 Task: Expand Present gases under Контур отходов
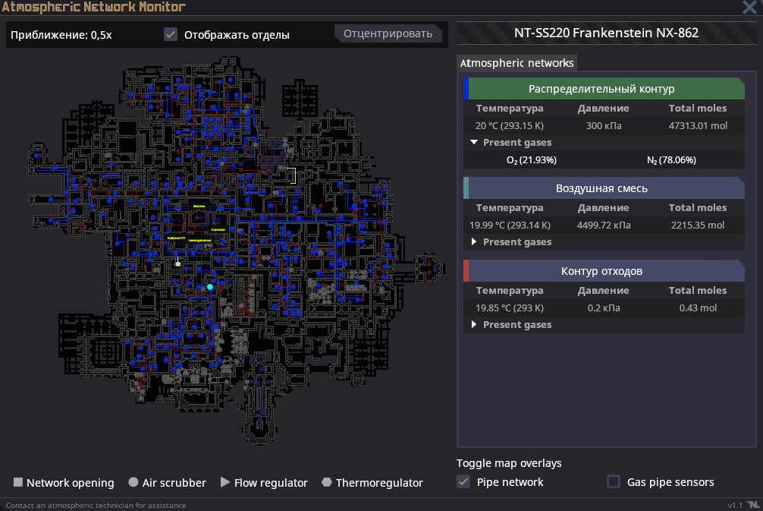click(x=474, y=324)
